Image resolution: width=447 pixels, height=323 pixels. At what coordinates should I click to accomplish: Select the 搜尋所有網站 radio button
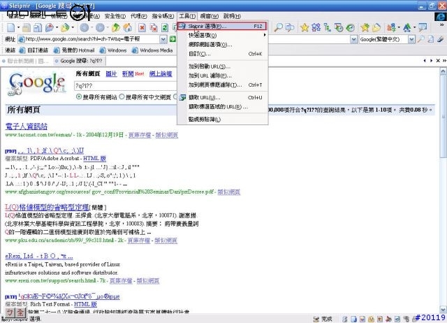(x=79, y=96)
